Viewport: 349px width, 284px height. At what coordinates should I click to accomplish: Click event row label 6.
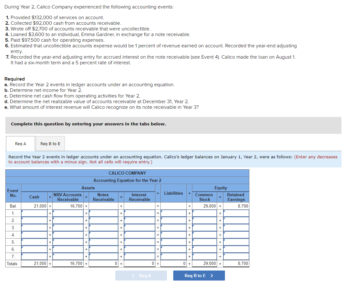pos(13,249)
